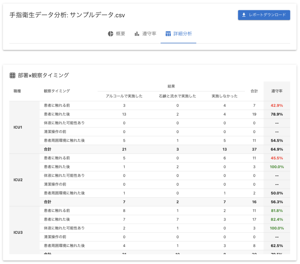Click the bar chart icon beside 遵守率
The width and height of the screenshot is (300, 264).
pos(137,34)
